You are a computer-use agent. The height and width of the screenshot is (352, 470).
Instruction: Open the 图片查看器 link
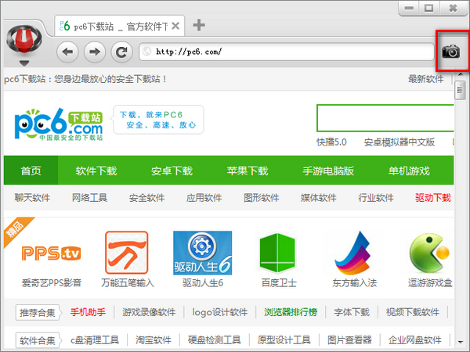pos(349,340)
